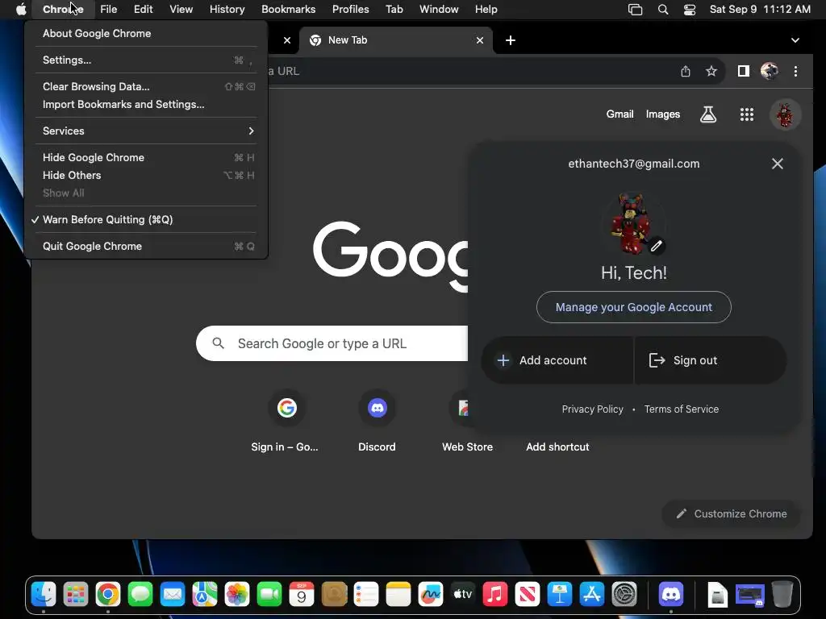This screenshot has height=619, width=826.
Task: Open Photos in the Dock
Action: tap(237, 595)
